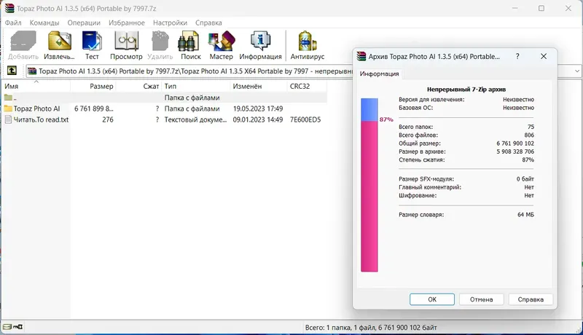The image size is (583, 335).
Task: Click the archive path address field
Action: coord(189,71)
